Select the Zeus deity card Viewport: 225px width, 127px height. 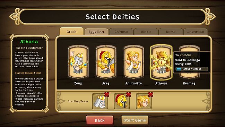tap(78, 62)
